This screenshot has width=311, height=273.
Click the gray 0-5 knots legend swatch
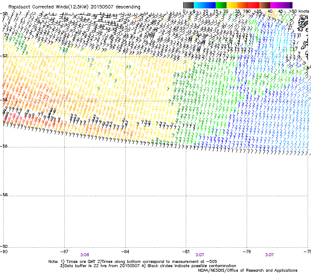[x=188, y=5]
